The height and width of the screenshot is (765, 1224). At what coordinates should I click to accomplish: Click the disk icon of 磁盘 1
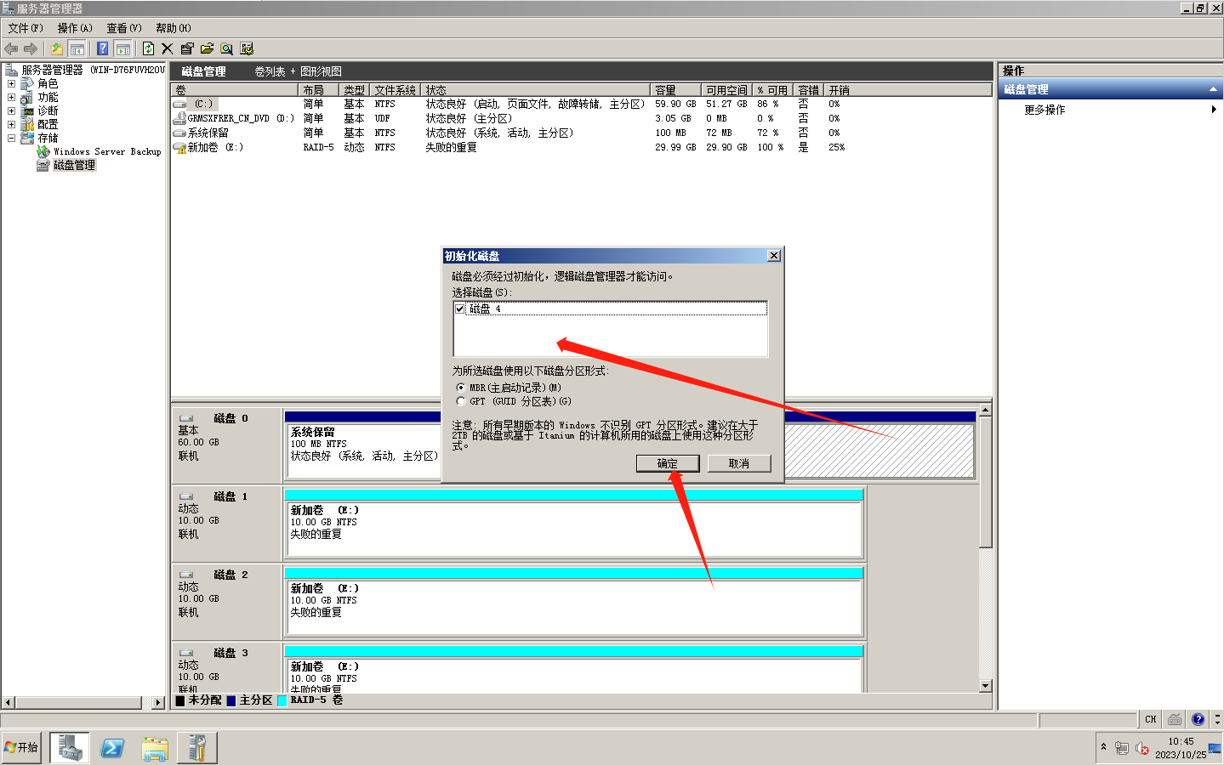(186, 496)
